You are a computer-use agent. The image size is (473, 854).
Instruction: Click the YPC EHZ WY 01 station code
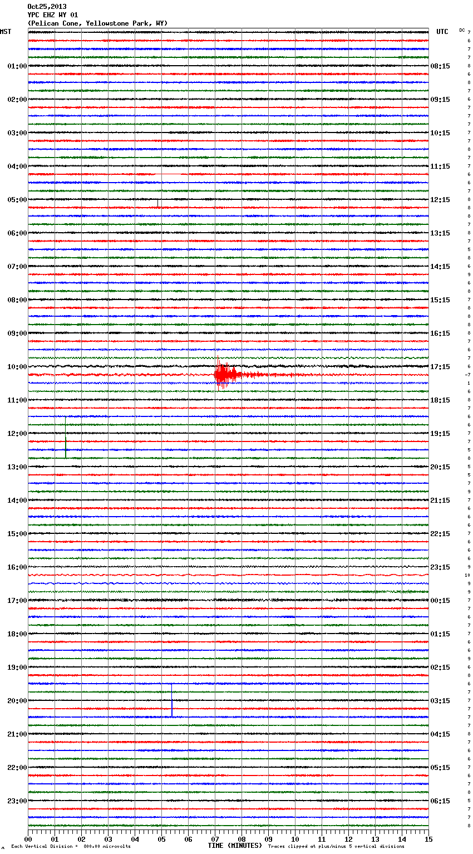pos(52,15)
